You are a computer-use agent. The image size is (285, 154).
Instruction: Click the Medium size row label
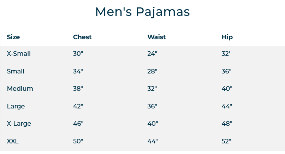pyautogui.click(x=20, y=89)
